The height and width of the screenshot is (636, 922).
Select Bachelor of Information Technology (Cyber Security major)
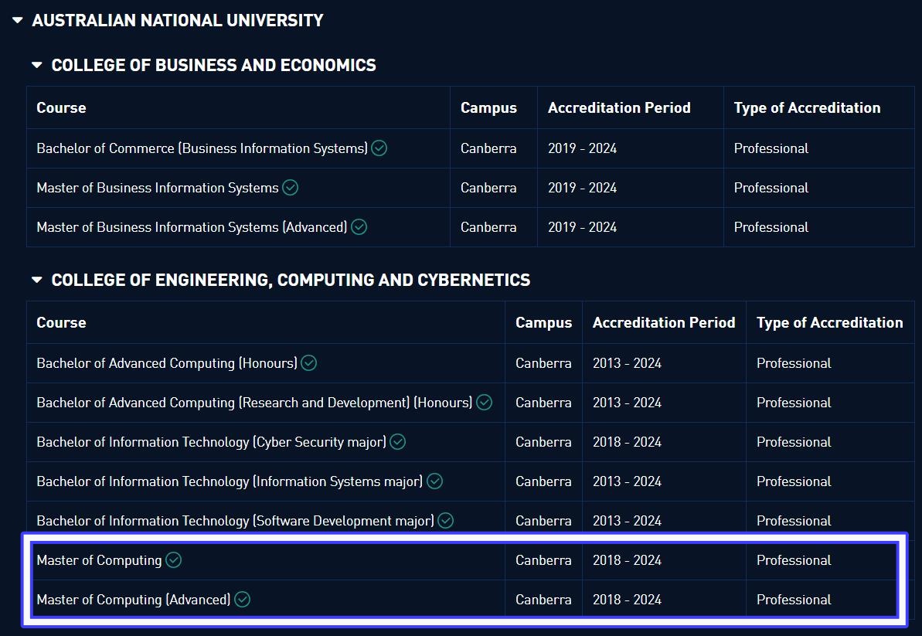[x=212, y=442]
